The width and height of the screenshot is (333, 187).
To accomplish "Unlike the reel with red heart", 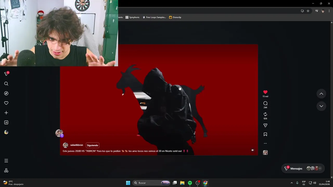I will click(x=265, y=92).
